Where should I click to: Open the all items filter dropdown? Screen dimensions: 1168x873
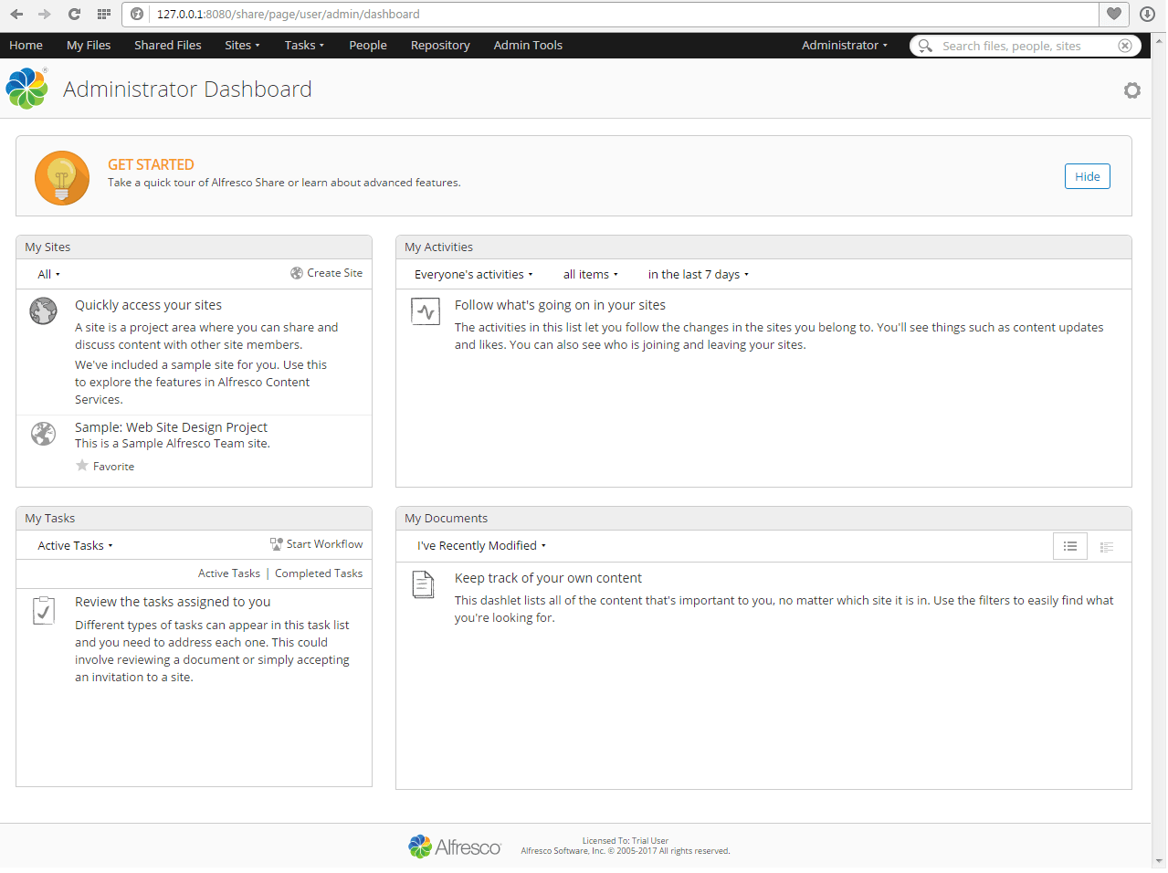tap(590, 274)
